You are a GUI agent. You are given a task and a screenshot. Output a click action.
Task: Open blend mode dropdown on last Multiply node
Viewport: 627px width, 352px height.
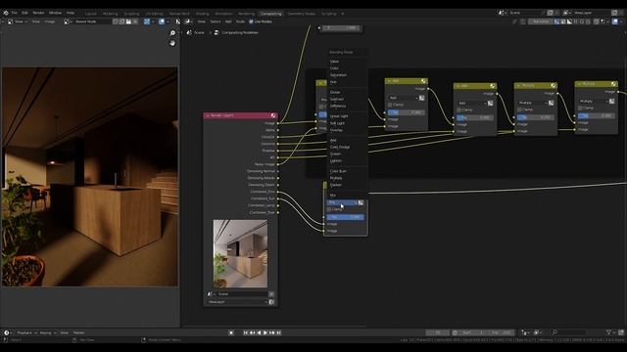tap(594, 101)
